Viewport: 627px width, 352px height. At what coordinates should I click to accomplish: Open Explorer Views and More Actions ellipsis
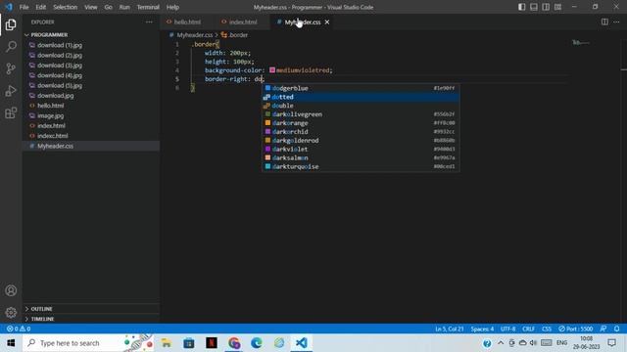pyautogui.click(x=149, y=22)
